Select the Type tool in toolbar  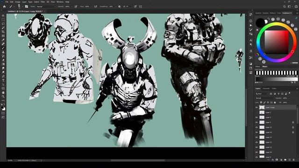(3, 80)
